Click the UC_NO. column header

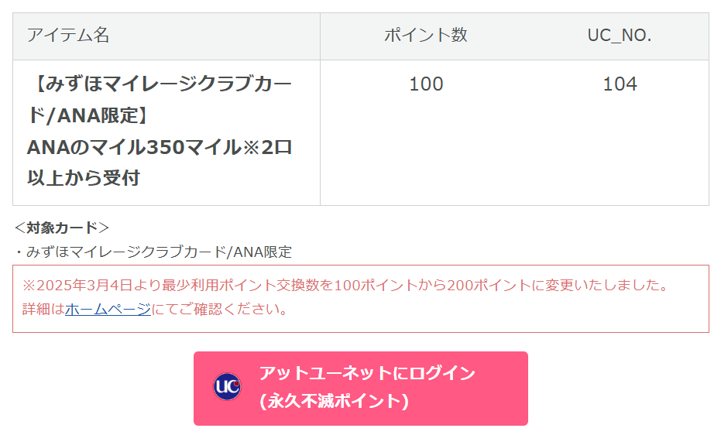pyautogui.click(x=620, y=36)
